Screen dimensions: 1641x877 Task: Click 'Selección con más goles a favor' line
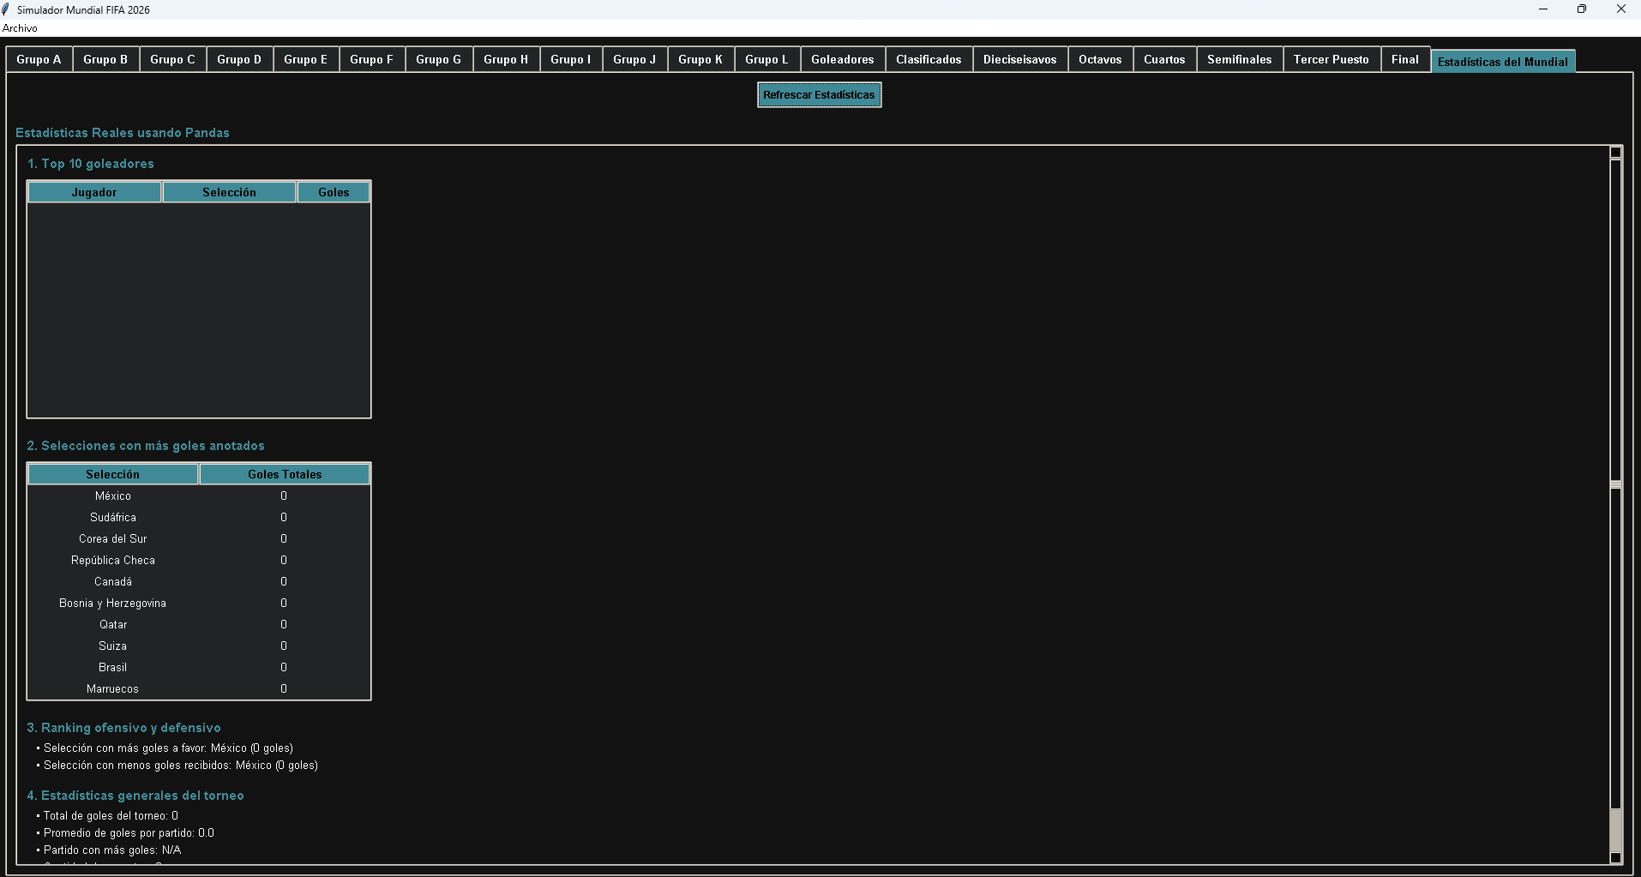click(x=165, y=748)
